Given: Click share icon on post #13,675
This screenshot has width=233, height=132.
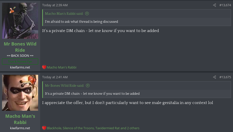Looking at the screenshot, I should point(214,77).
